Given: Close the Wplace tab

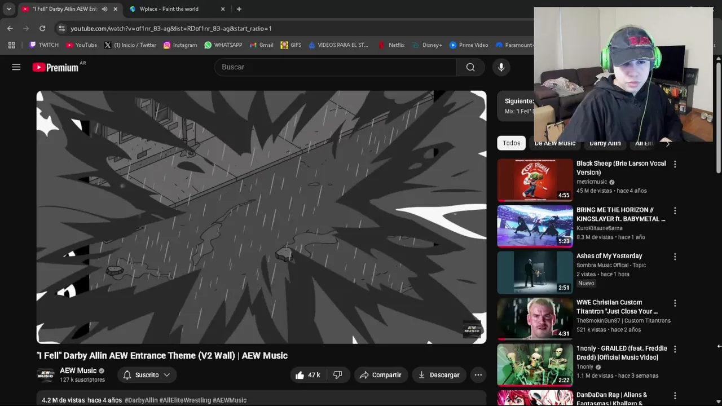Looking at the screenshot, I should 223,9.
